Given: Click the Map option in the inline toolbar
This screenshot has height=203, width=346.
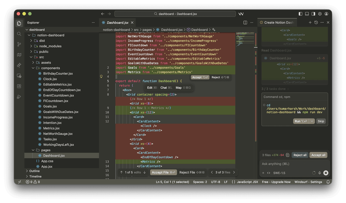Looking at the screenshot, I should (183, 88).
